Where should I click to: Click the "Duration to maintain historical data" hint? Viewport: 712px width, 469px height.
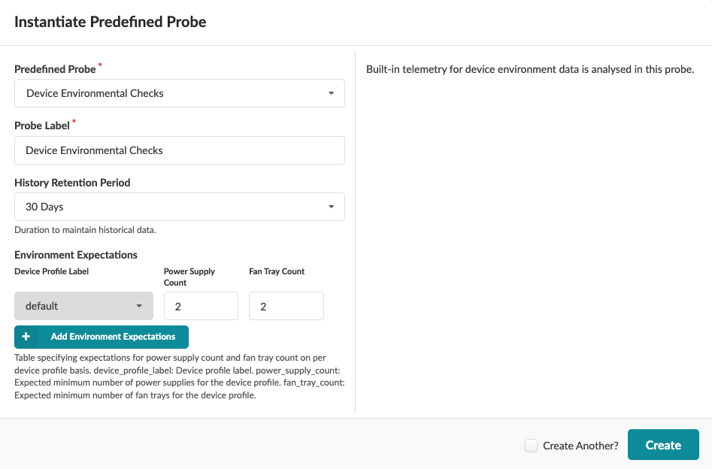coord(85,230)
